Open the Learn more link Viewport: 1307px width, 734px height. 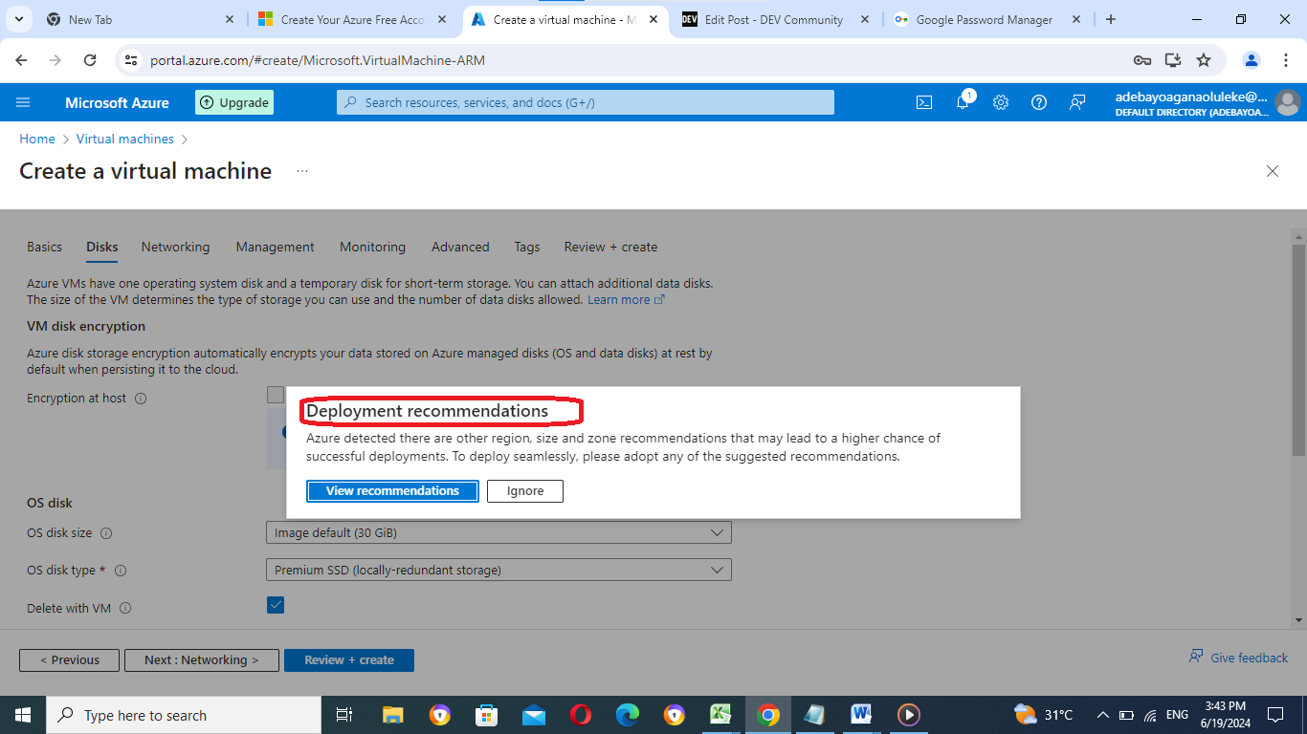tap(626, 300)
